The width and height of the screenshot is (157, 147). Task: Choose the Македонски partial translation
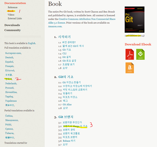[x=12, y=120]
